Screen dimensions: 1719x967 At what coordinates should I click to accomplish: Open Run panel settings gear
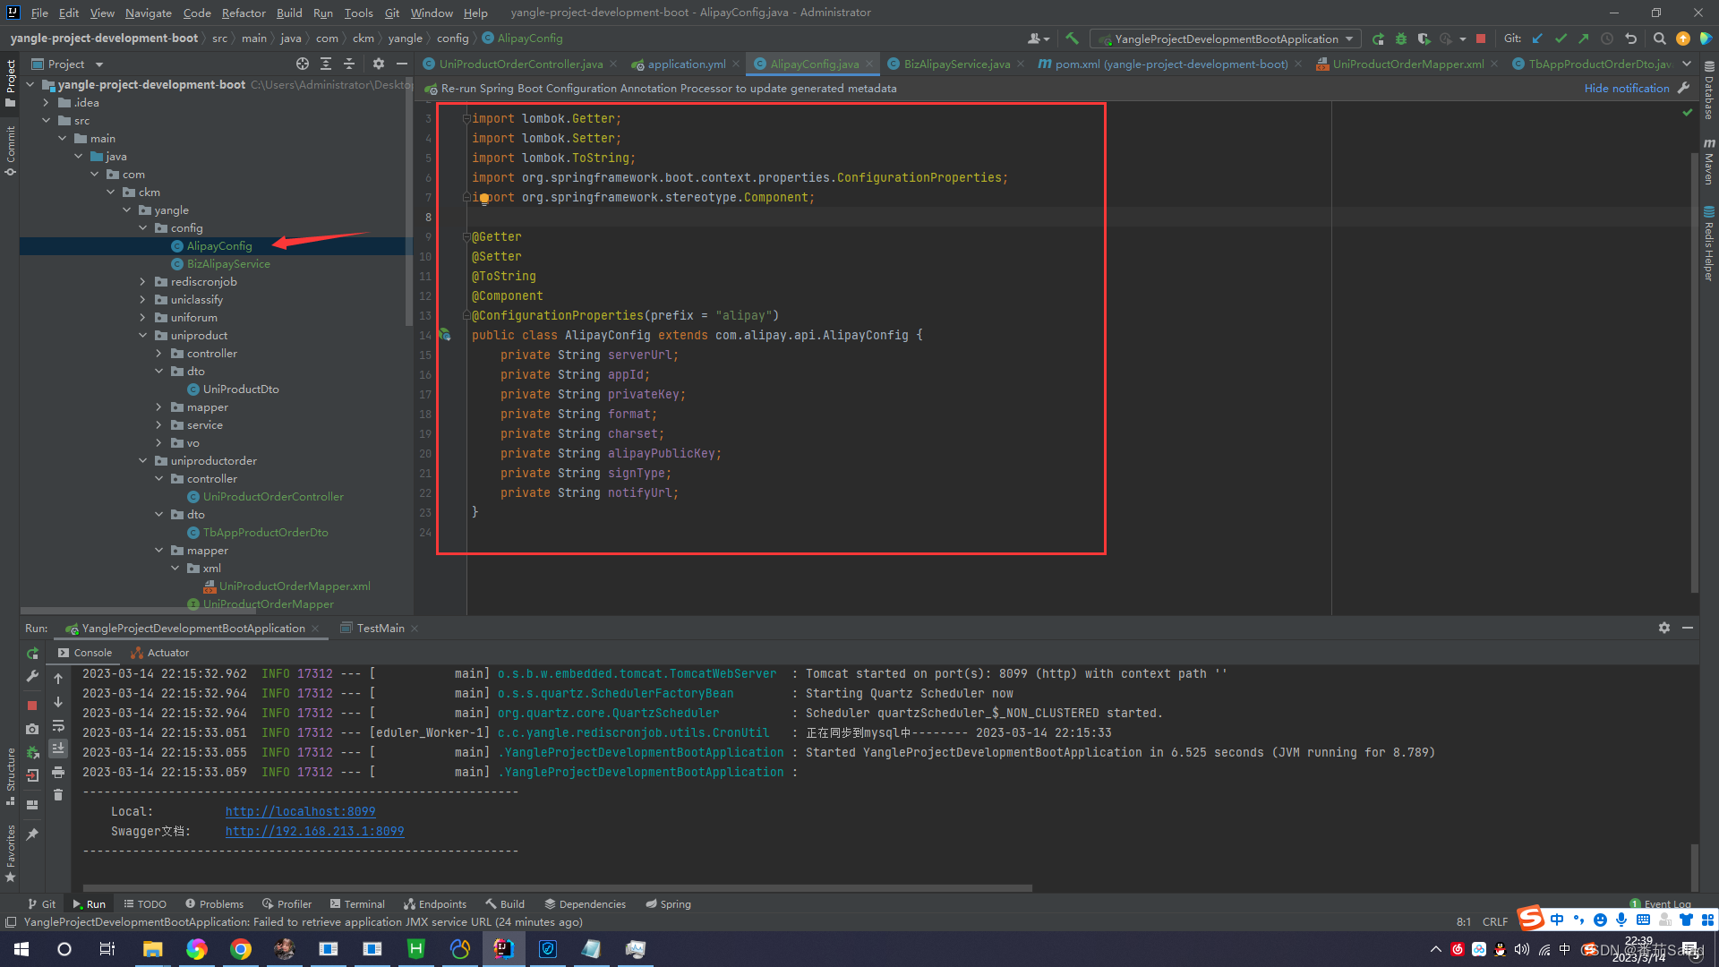(x=1664, y=628)
